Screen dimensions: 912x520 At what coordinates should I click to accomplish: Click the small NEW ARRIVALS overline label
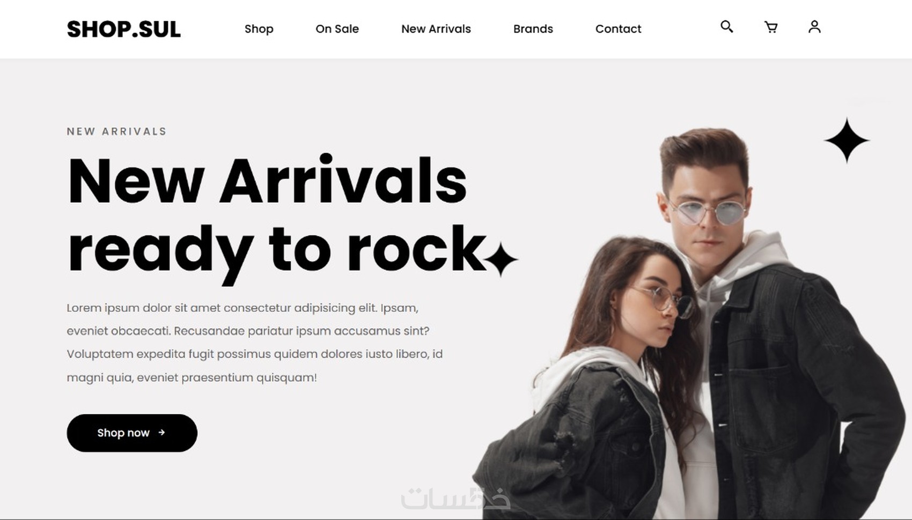tap(116, 131)
